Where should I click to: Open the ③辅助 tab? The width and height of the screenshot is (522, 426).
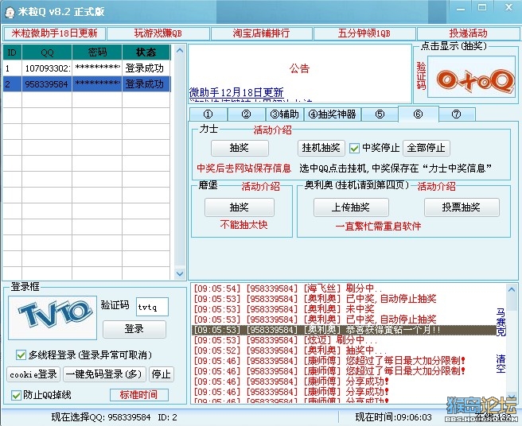point(284,114)
